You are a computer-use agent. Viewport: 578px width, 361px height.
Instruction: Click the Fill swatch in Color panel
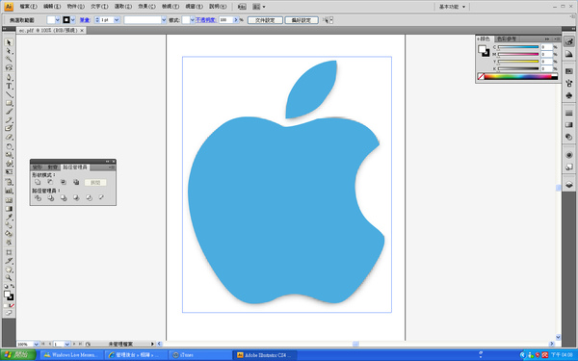(482, 49)
